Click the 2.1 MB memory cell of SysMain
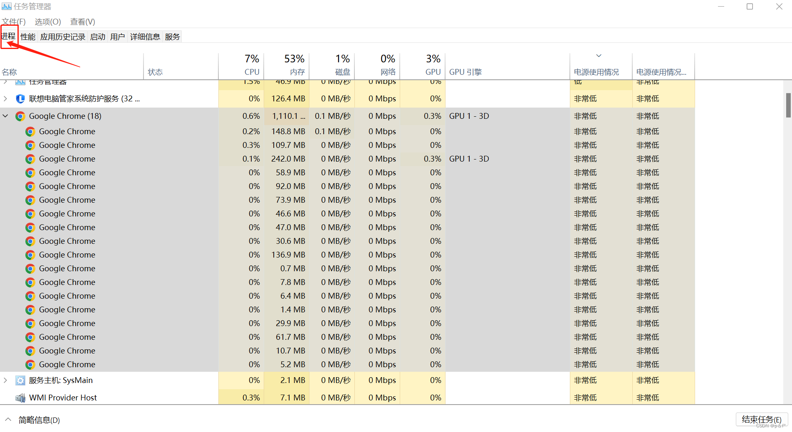The height and width of the screenshot is (432, 792). pyautogui.click(x=287, y=380)
